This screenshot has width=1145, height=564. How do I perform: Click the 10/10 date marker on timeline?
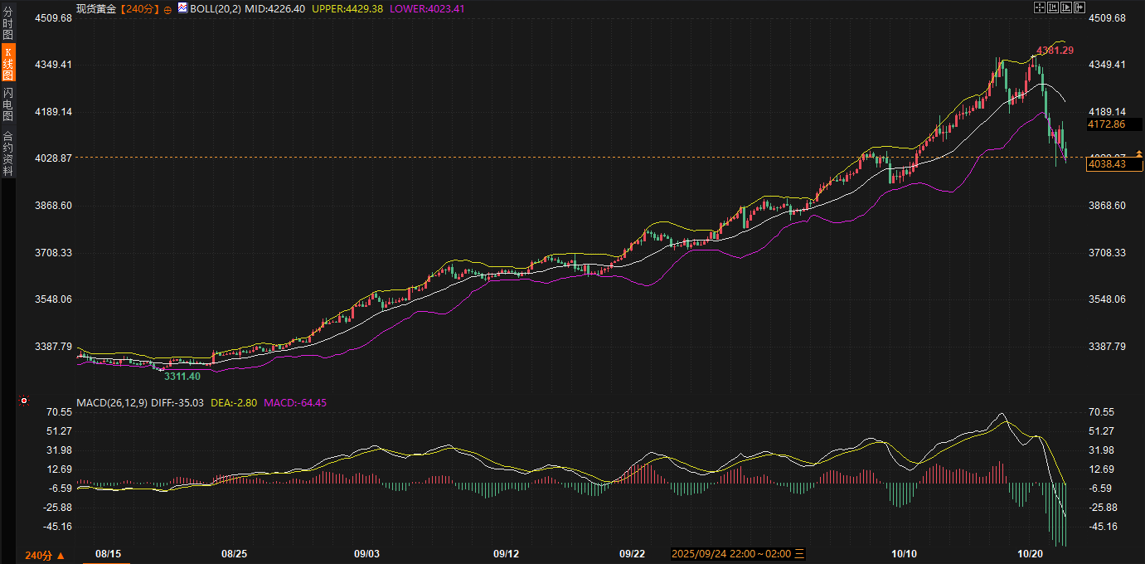pos(904,553)
